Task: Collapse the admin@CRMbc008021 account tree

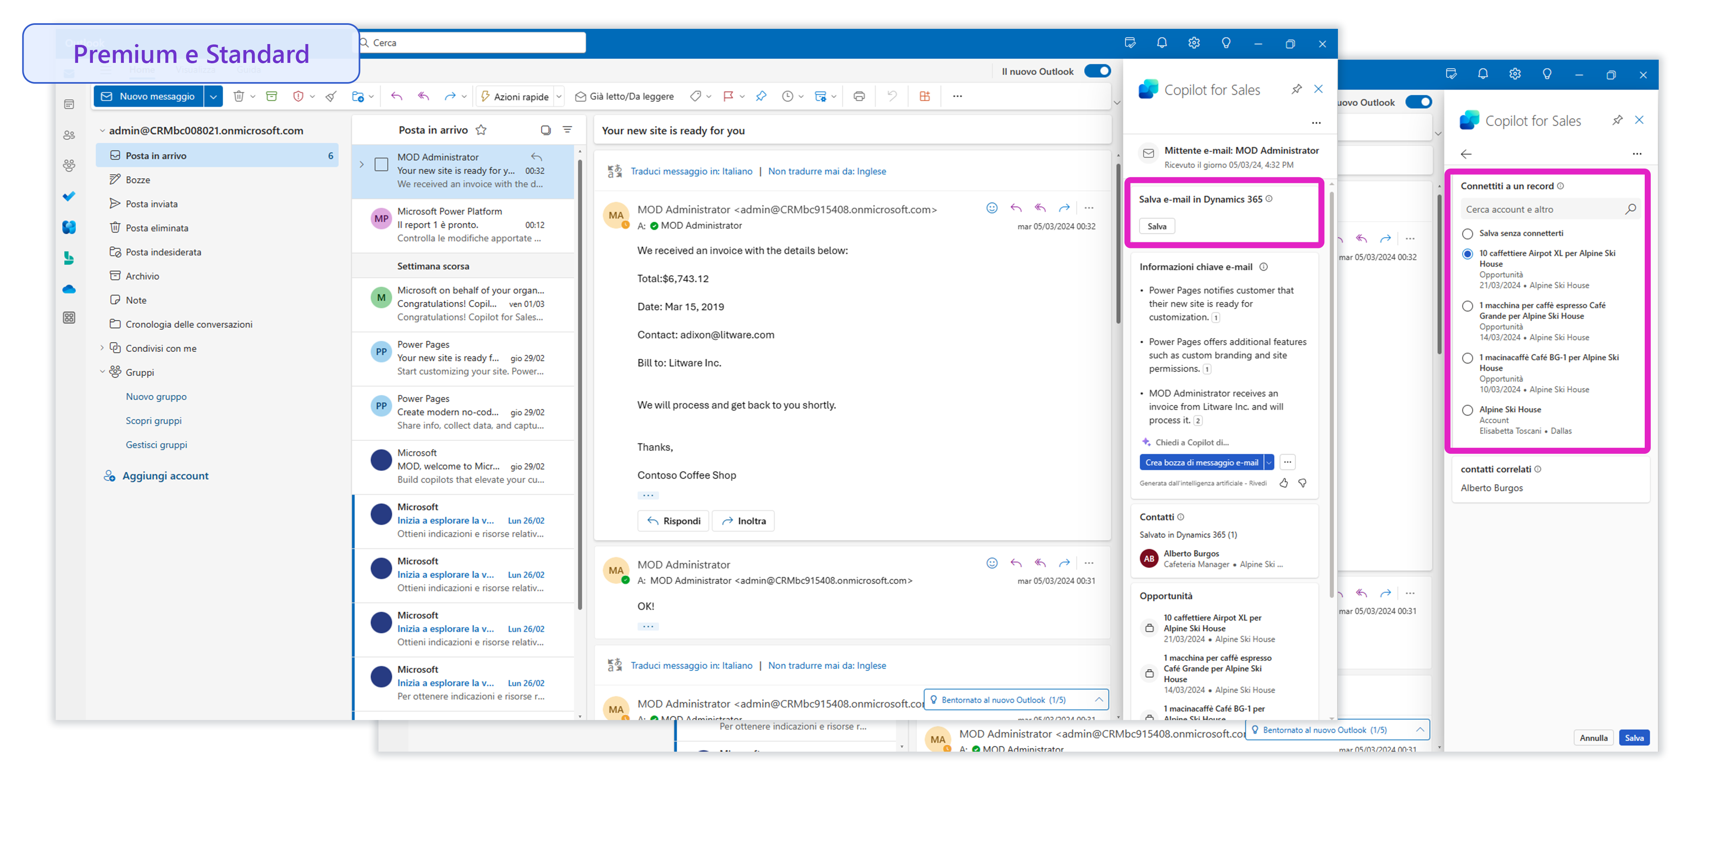Action: [103, 130]
